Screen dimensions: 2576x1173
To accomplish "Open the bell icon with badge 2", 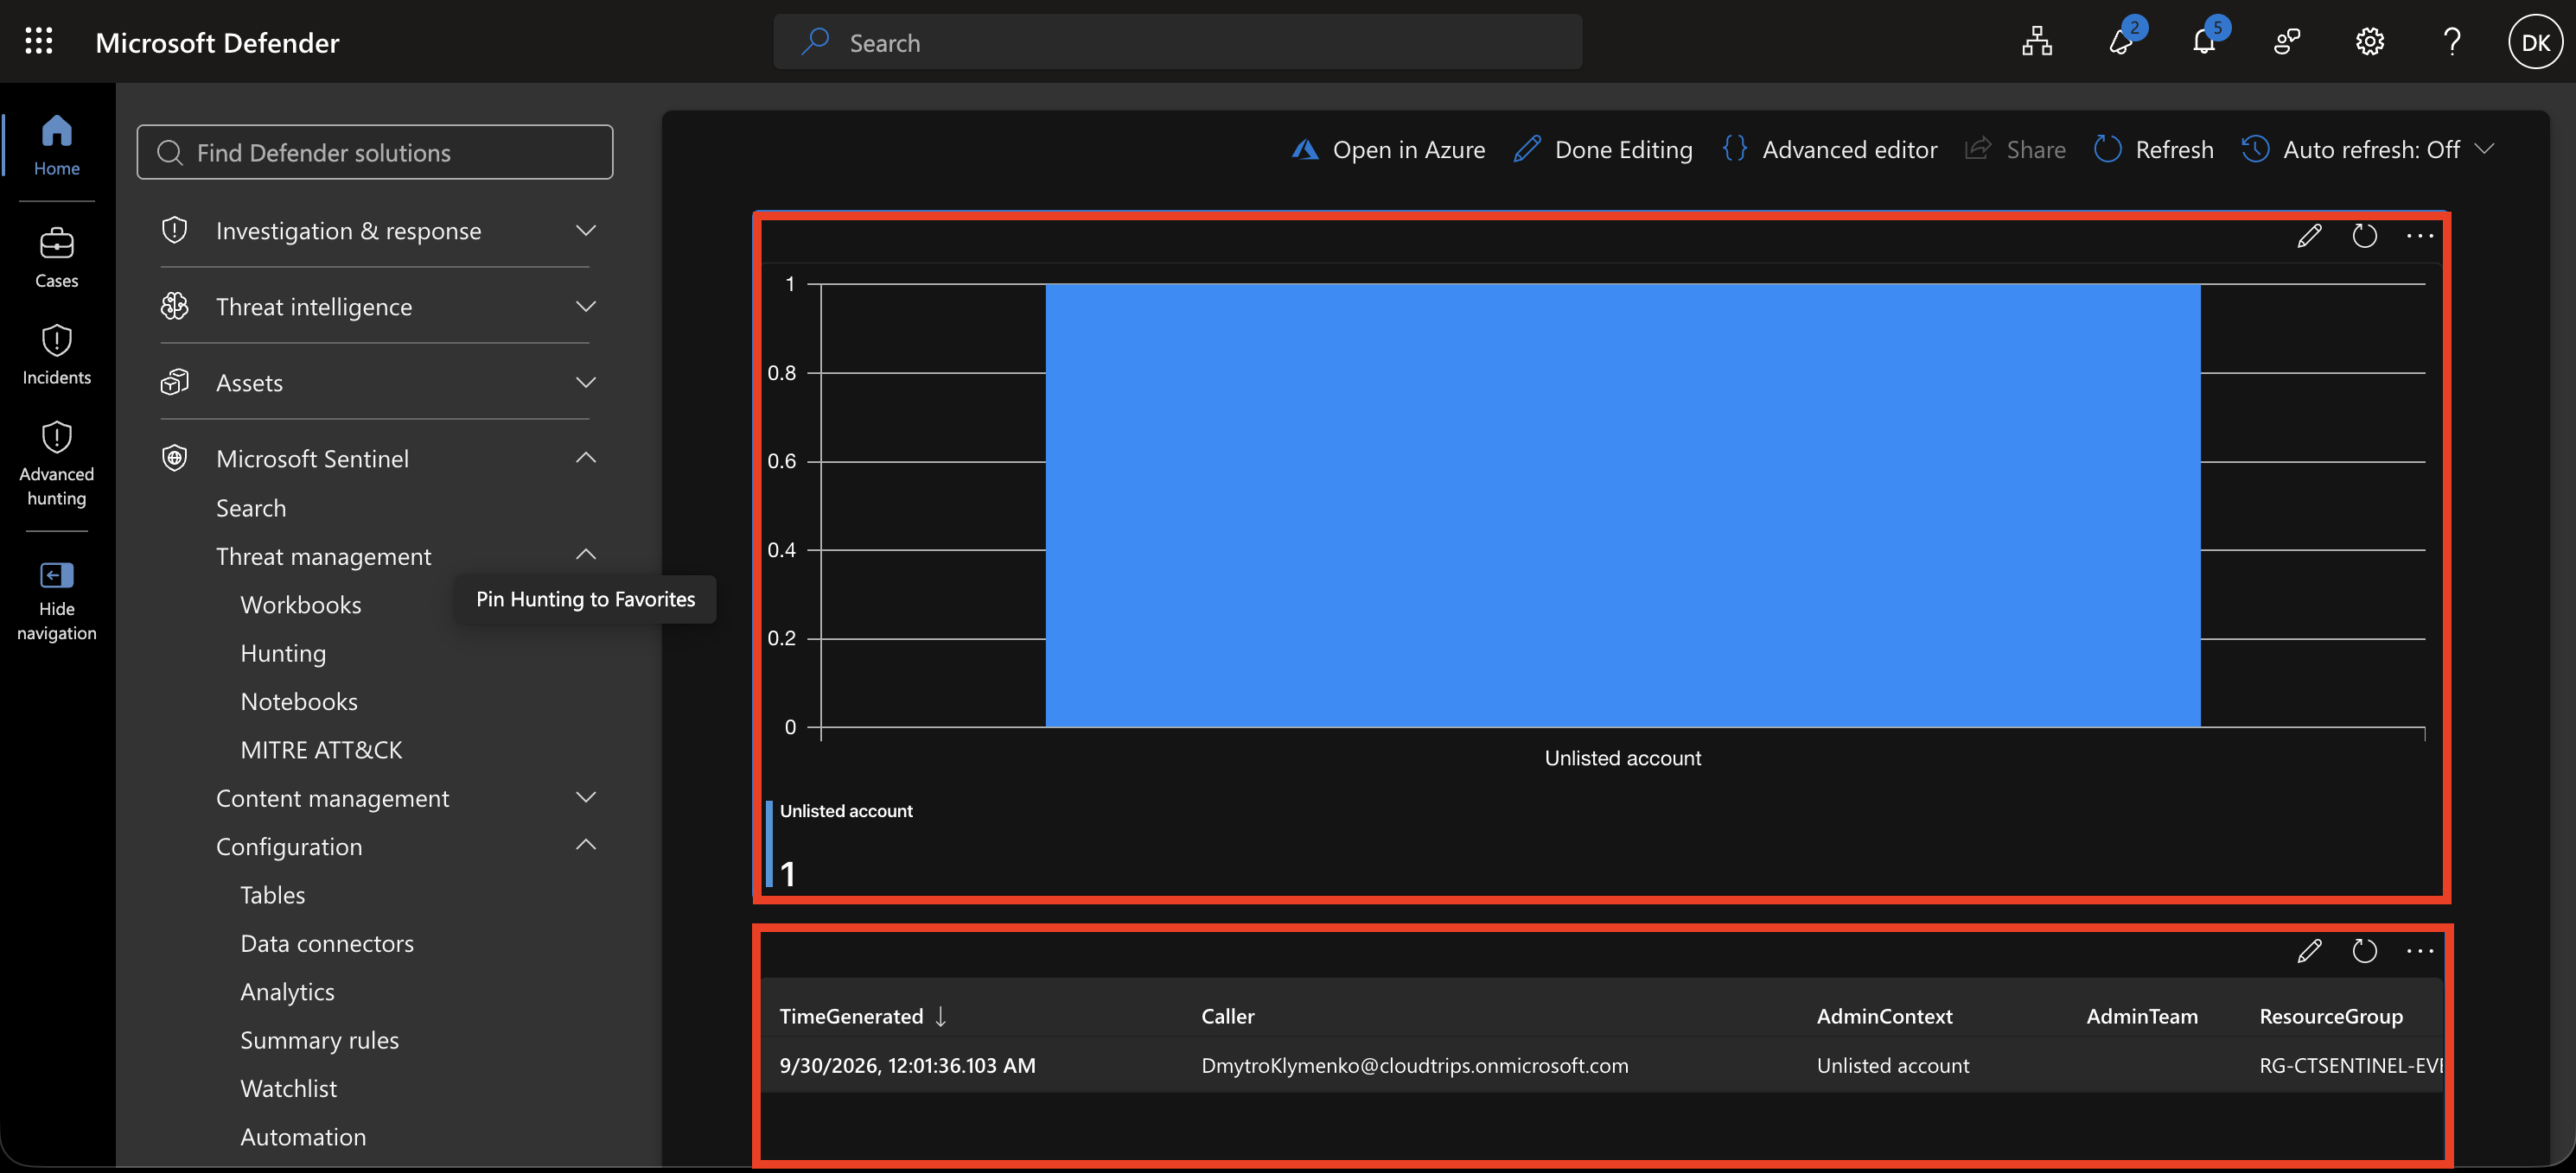I will pyautogui.click(x=2121, y=42).
